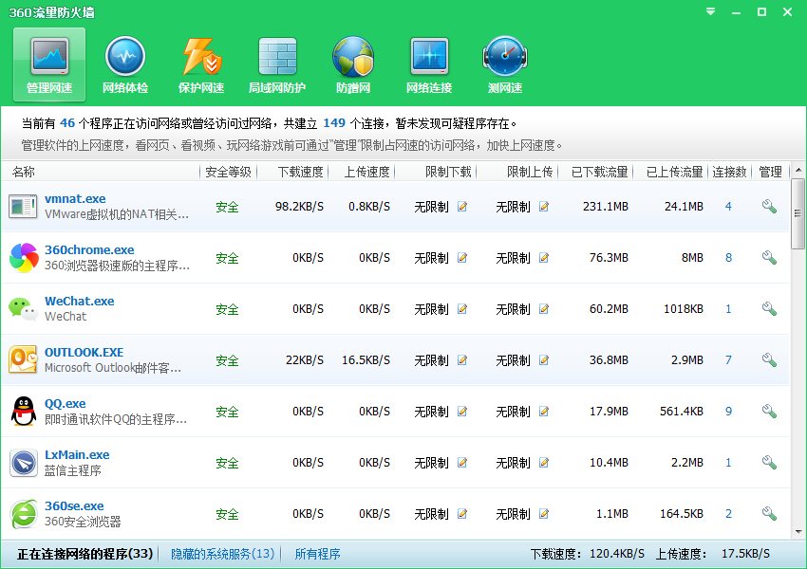The width and height of the screenshot is (807, 569).
Task: Switch to the 管理网速 tab
Action: click(49, 64)
